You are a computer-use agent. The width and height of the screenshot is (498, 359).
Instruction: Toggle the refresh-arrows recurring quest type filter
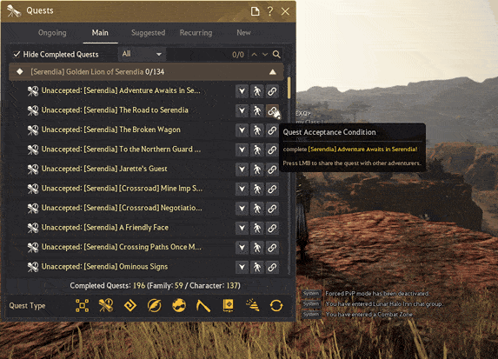point(276,306)
